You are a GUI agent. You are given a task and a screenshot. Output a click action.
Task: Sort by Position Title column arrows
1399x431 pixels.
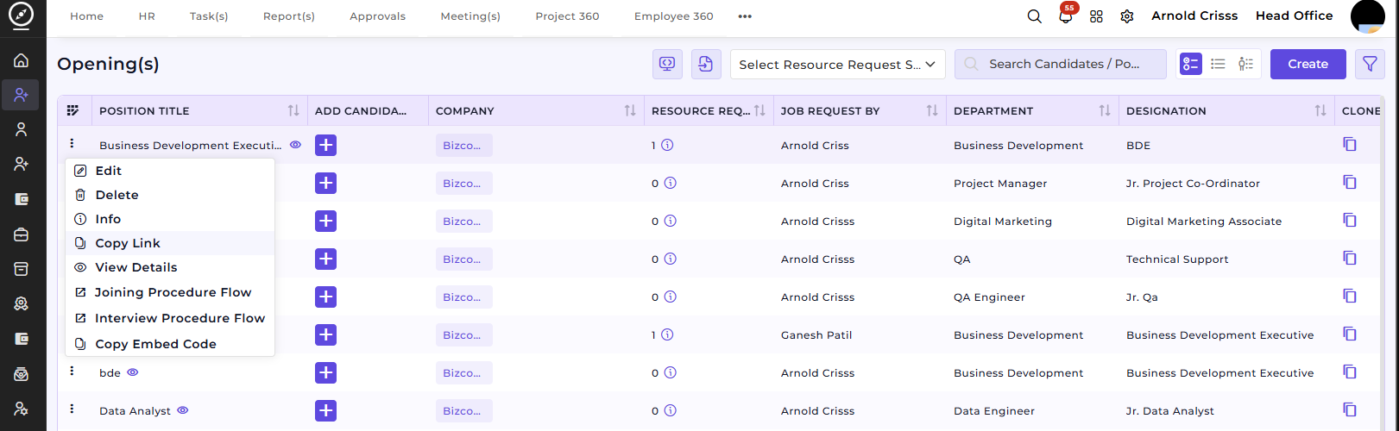click(x=293, y=110)
